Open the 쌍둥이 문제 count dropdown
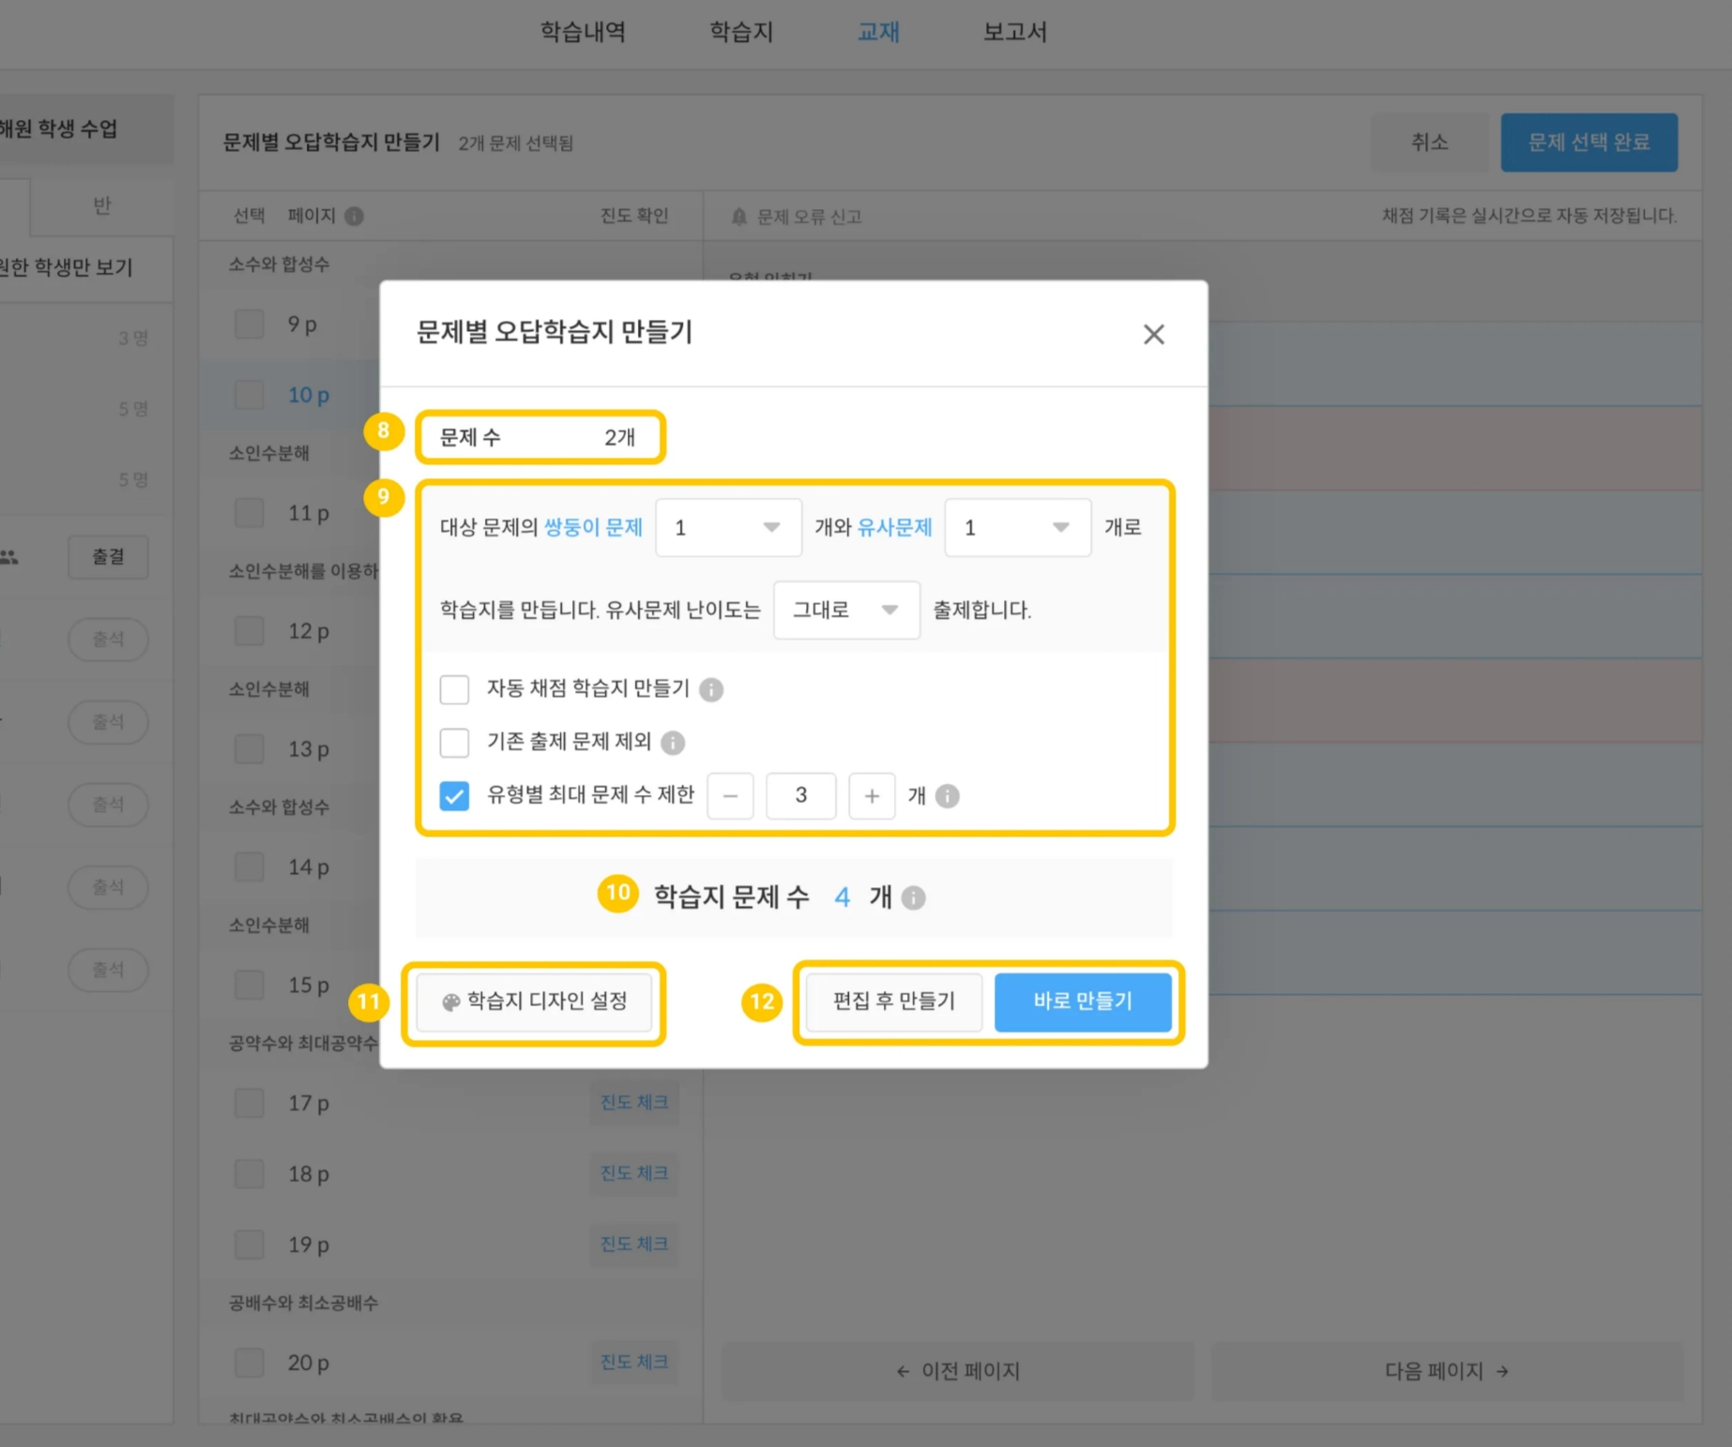This screenshot has height=1447, width=1732. coord(728,528)
